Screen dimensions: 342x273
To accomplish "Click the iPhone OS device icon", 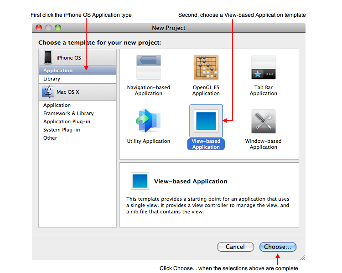I will [48, 58].
